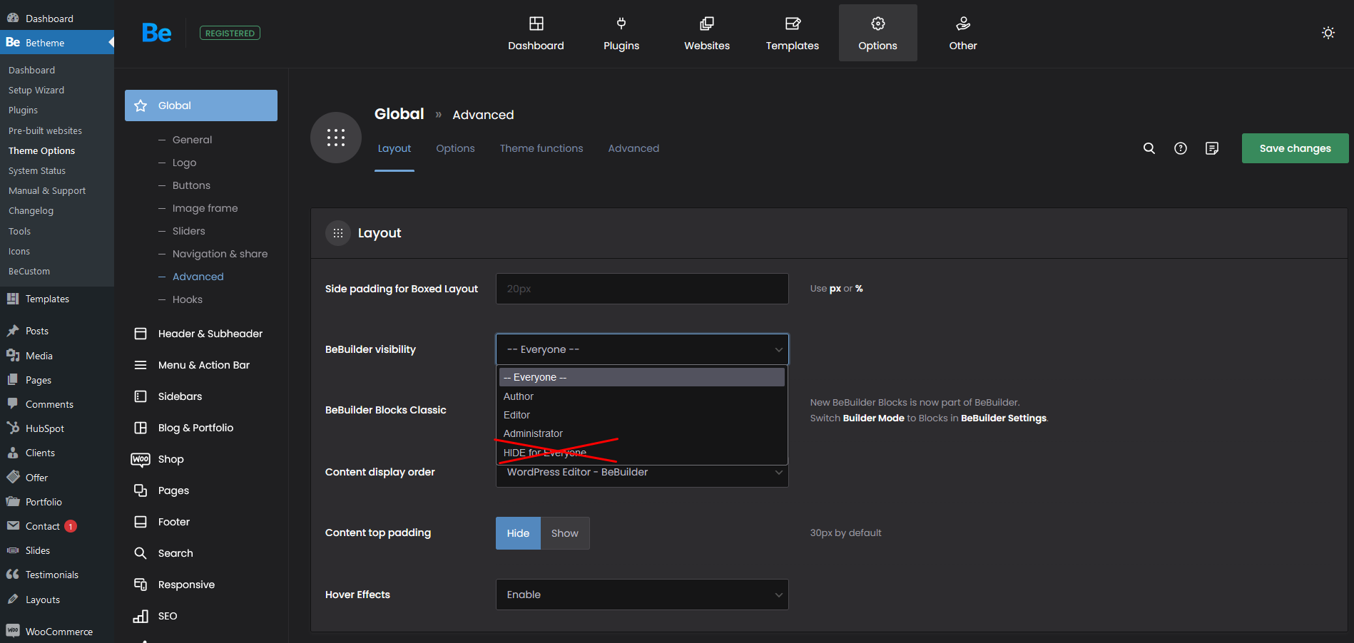Open the Dashboard top navigation icon

tap(536, 24)
